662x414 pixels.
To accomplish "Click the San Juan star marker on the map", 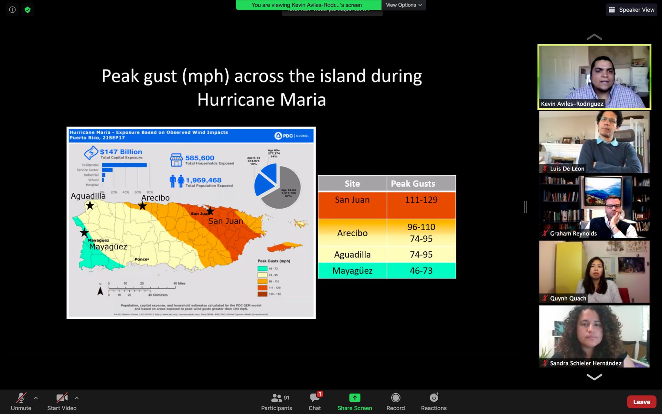I will point(210,211).
